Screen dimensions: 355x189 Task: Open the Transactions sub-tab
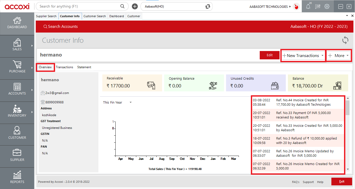click(x=64, y=67)
